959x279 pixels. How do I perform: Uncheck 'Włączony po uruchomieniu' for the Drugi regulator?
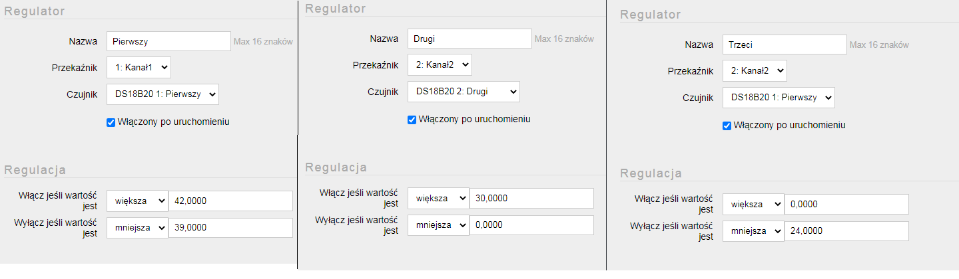[412, 120]
